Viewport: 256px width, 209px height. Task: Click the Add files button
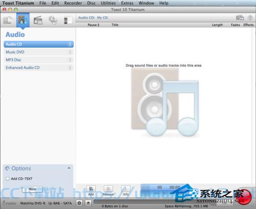[91, 191]
